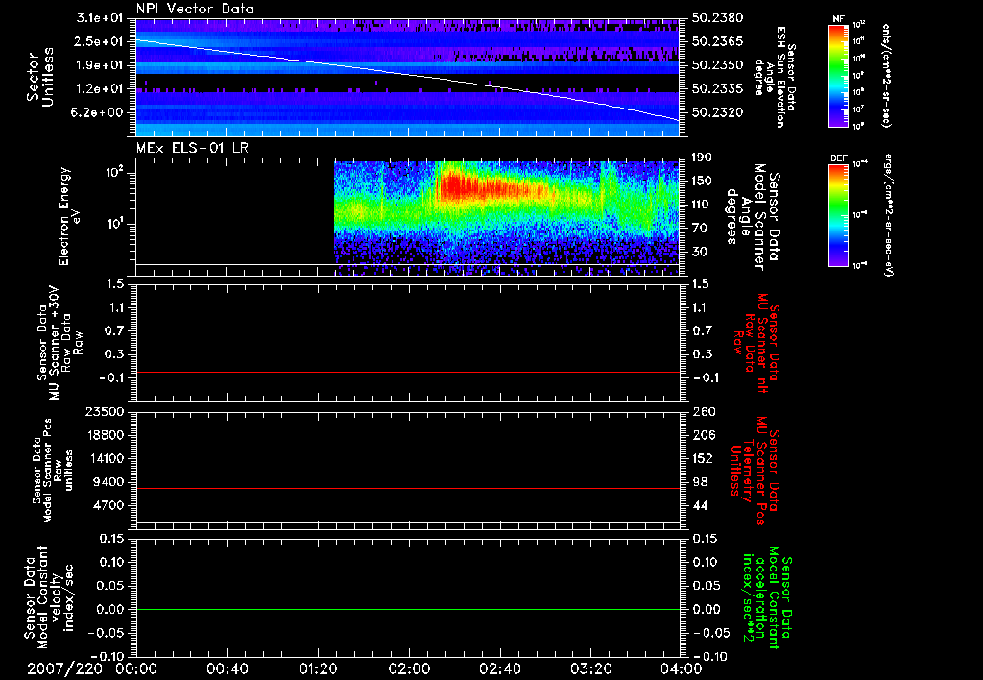Click the 110 scanner angle tick value
983x680 pixels.
click(x=702, y=205)
